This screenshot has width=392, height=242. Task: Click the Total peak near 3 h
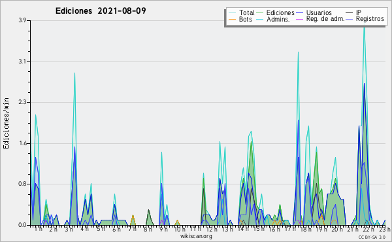pos(74,73)
